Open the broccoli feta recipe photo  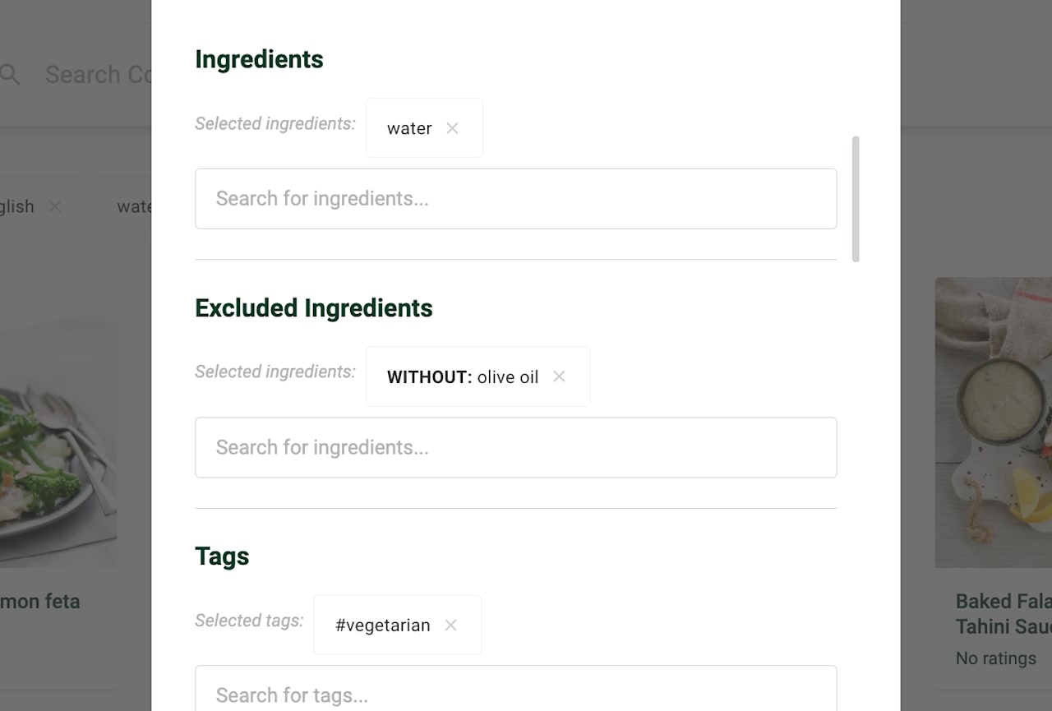pos(58,422)
